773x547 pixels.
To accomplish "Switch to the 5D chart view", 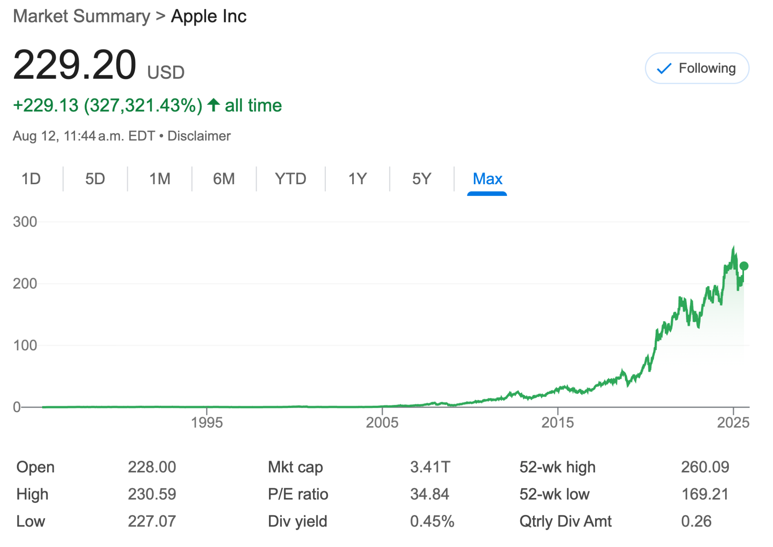I will [94, 178].
